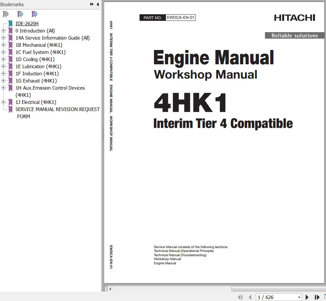Screen dimensions: 326x301
Task: Click the bookmark icon beside 0 Introduction (All)
Action: click(x=10, y=31)
